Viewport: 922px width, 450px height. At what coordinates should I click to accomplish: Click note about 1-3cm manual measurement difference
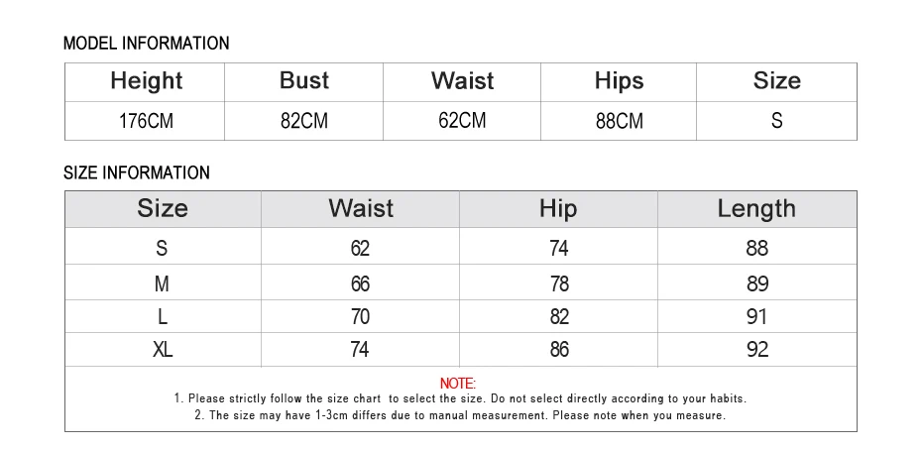coord(460,415)
